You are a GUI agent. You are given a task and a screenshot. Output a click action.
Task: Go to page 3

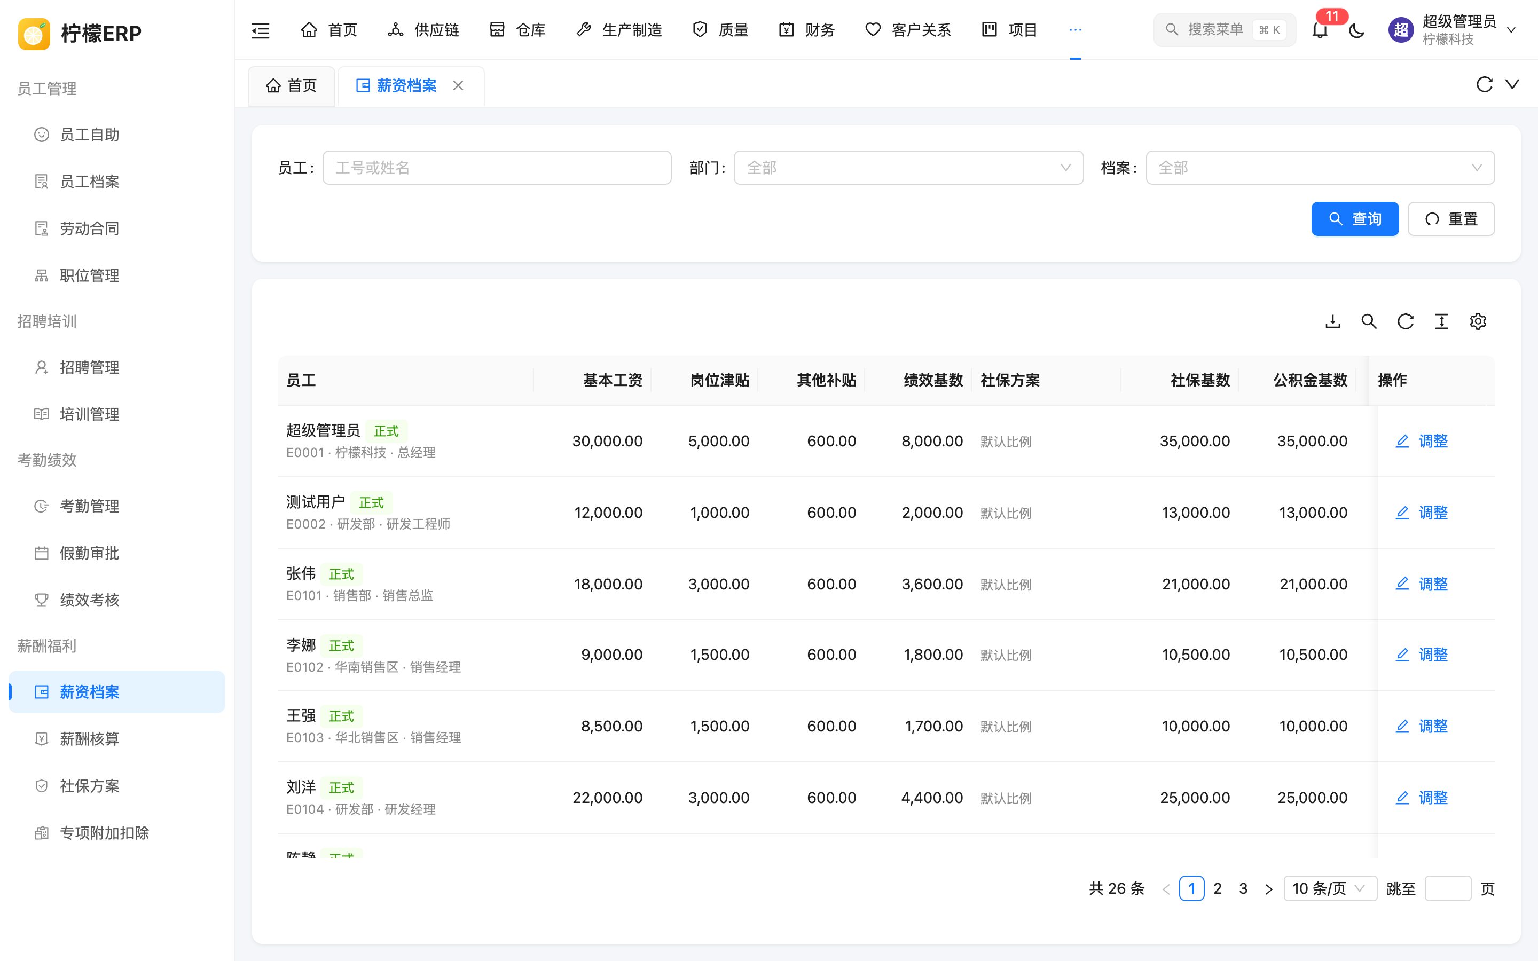pos(1243,888)
